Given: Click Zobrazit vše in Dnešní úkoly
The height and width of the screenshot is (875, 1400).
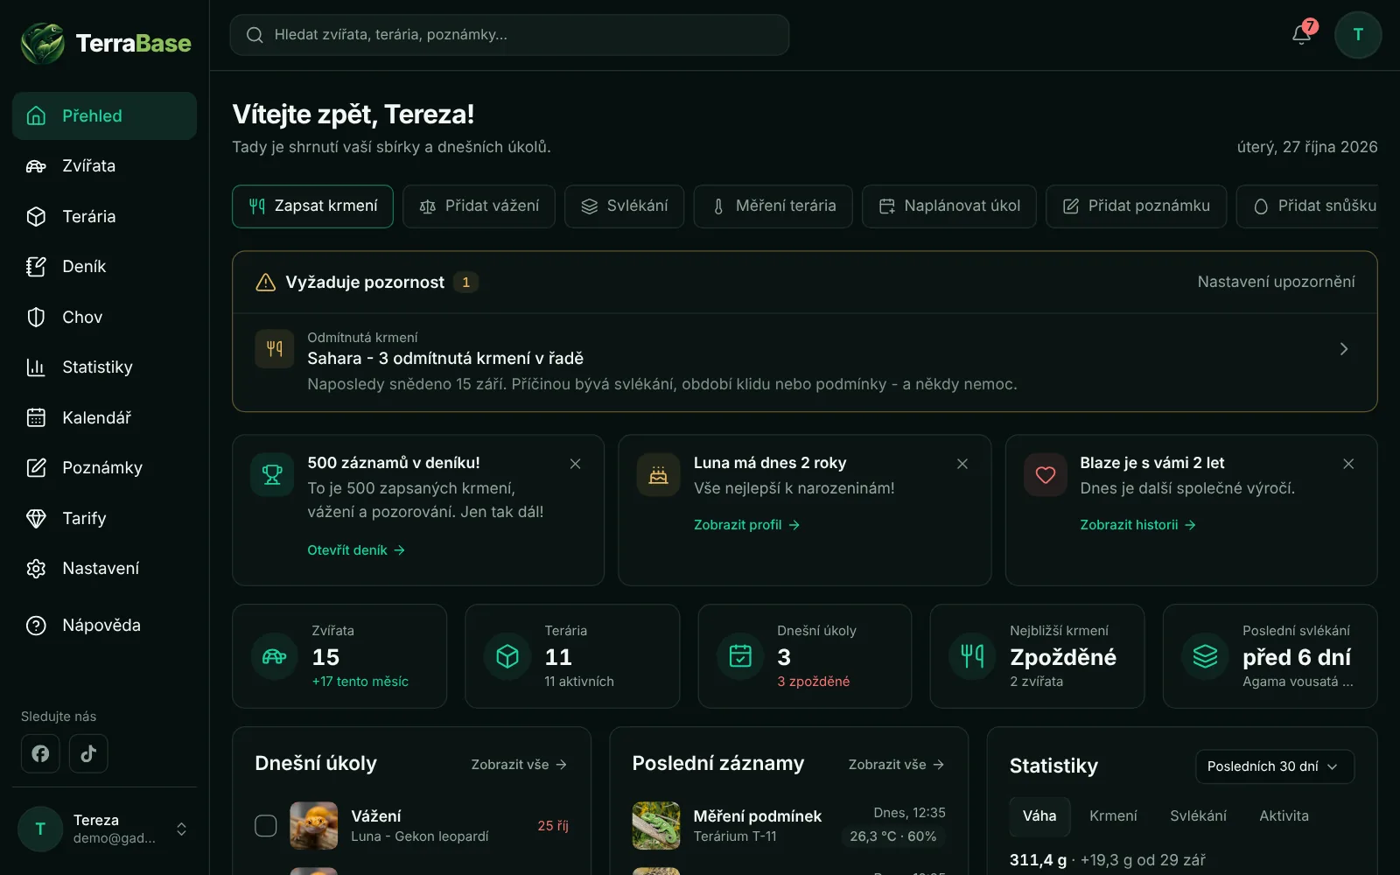Looking at the screenshot, I should (x=519, y=765).
